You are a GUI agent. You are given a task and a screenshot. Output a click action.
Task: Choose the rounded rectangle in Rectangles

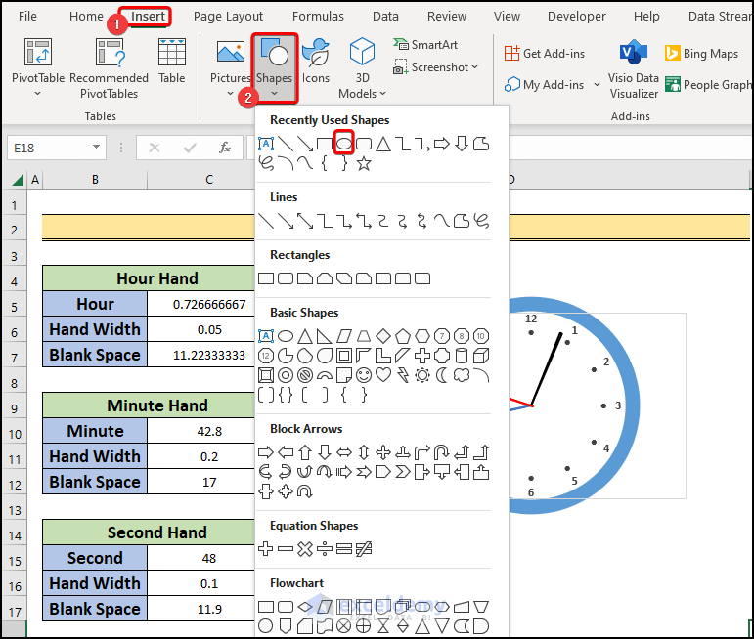click(286, 278)
